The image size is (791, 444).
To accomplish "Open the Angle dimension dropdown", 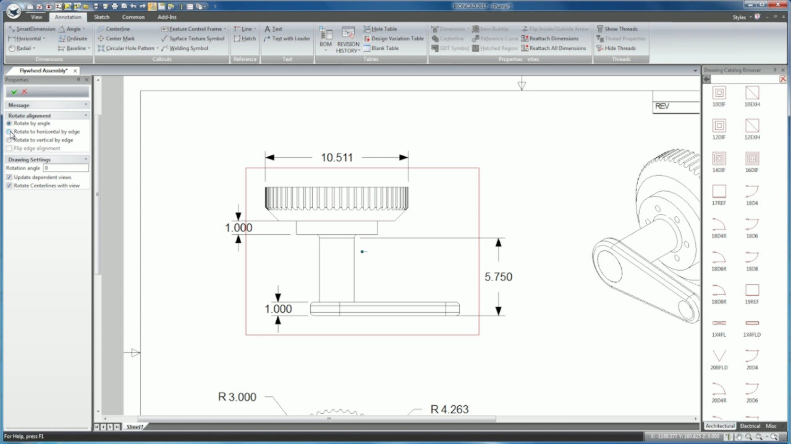I will [x=83, y=28].
